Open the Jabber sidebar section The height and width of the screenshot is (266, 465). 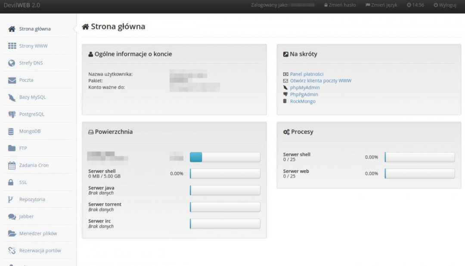pos(26,217)
